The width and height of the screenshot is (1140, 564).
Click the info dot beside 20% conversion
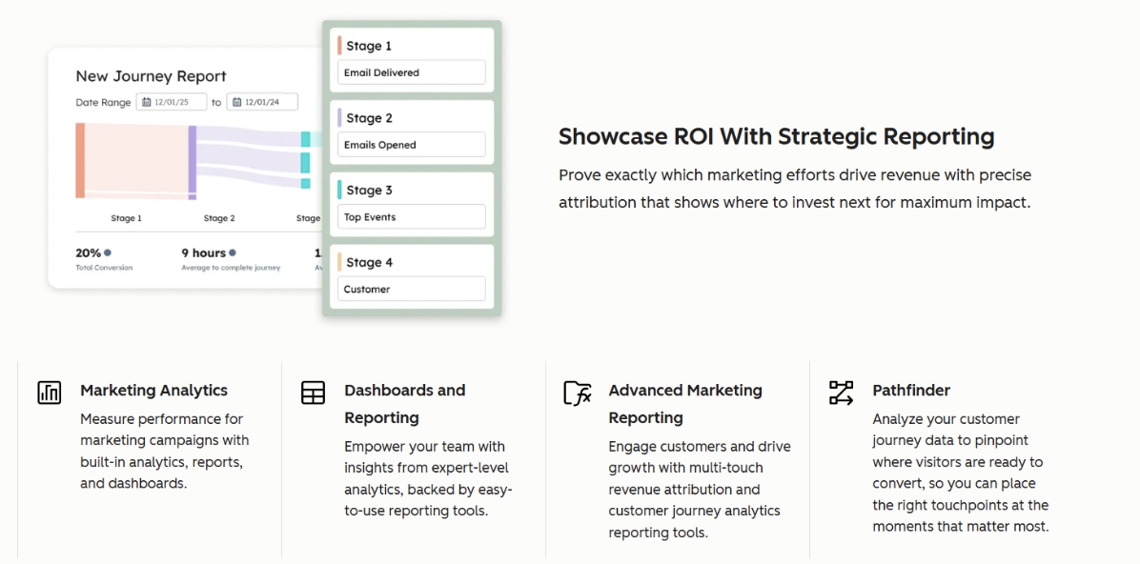(x=108, y=252)
